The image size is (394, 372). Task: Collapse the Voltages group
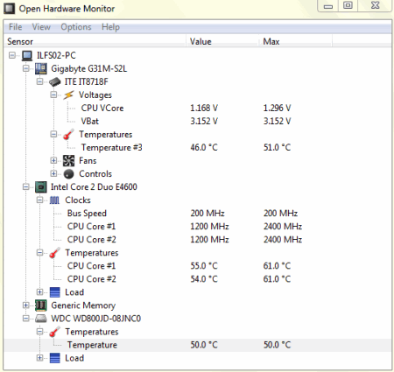53,95
